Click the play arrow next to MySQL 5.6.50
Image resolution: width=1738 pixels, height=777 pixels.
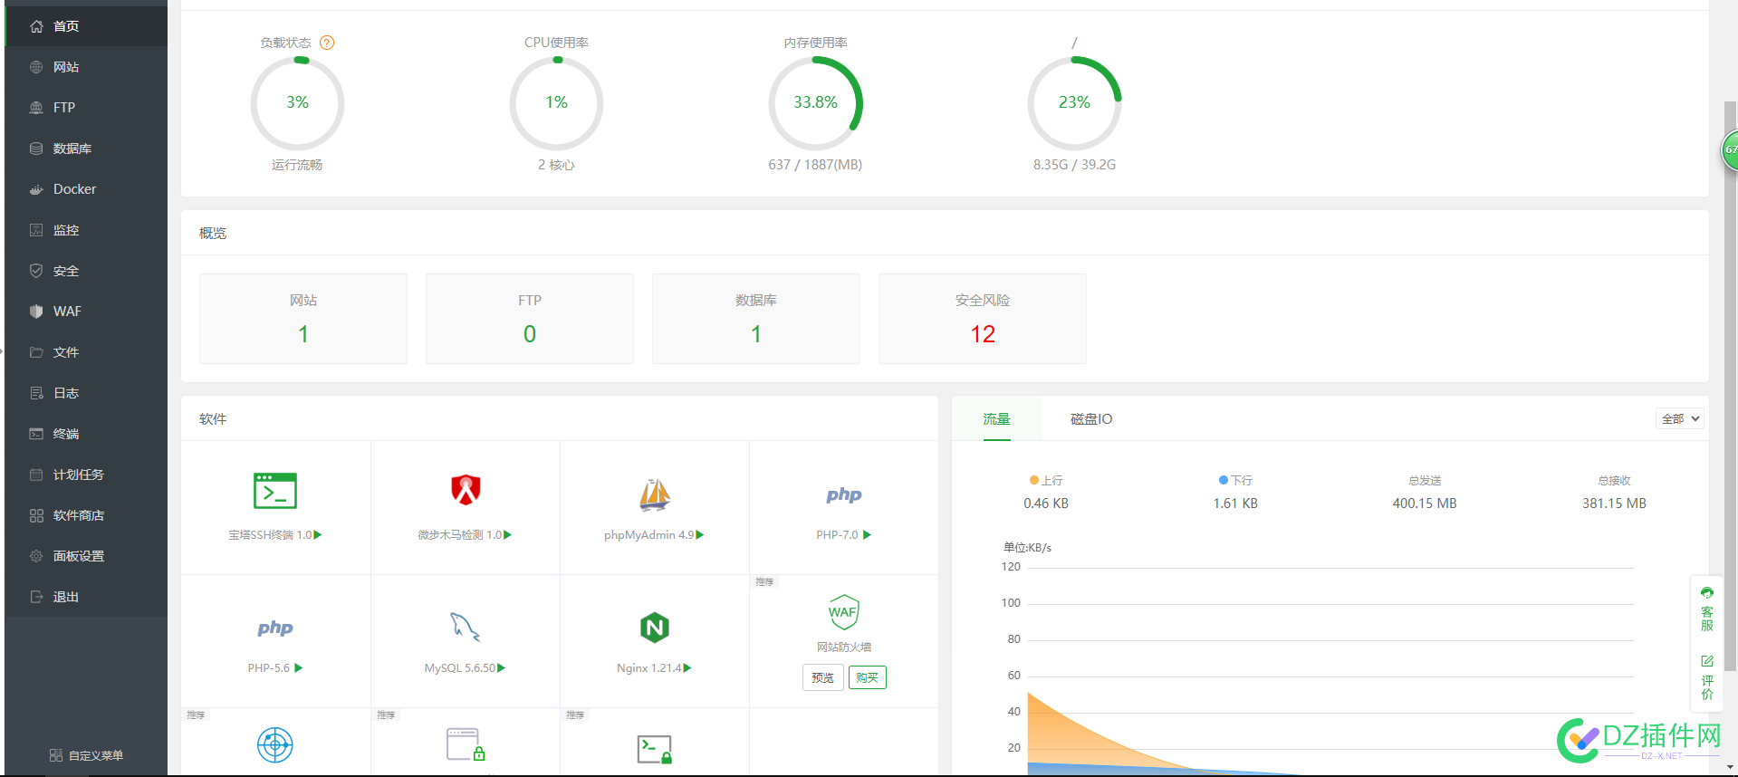(x=501, y=668)
